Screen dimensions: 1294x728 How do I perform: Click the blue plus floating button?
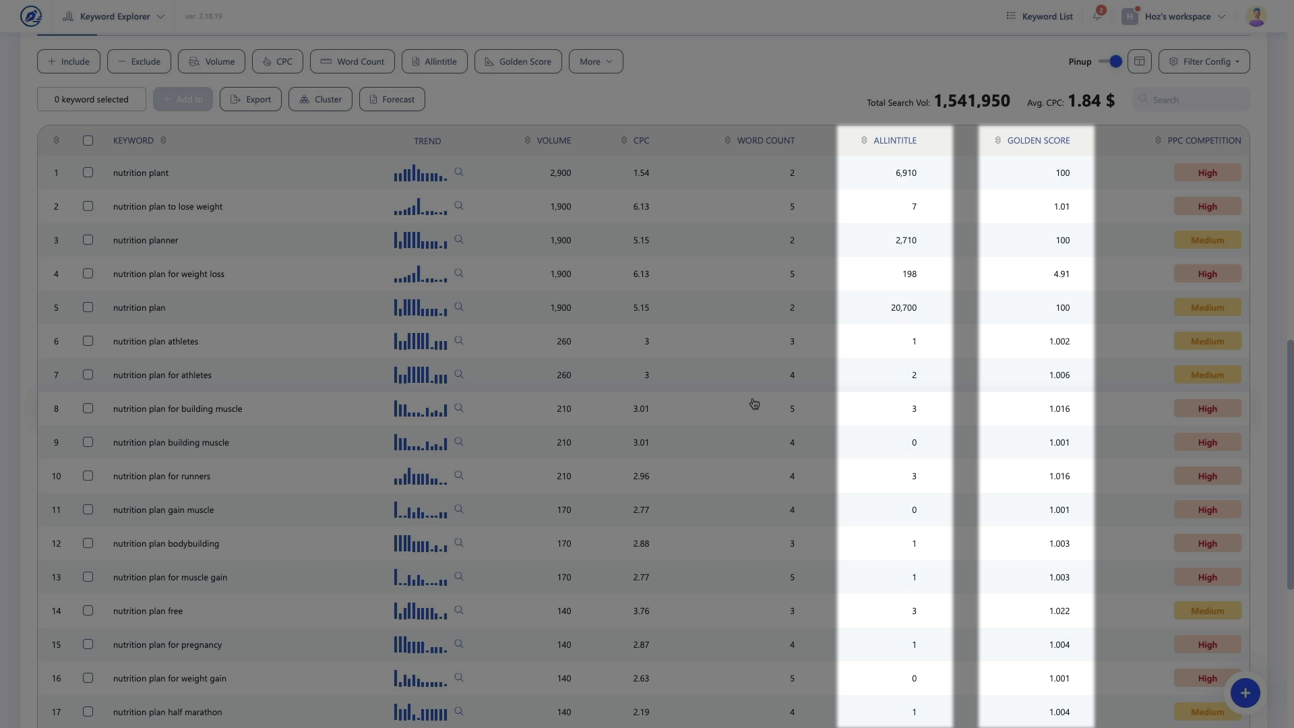pyautogui.click(x=1245, y=693)
